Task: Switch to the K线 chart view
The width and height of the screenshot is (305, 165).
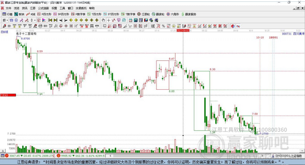Action: coord(31,14)
